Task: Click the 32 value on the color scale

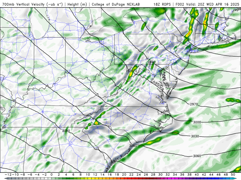Action: click(168, 175)
